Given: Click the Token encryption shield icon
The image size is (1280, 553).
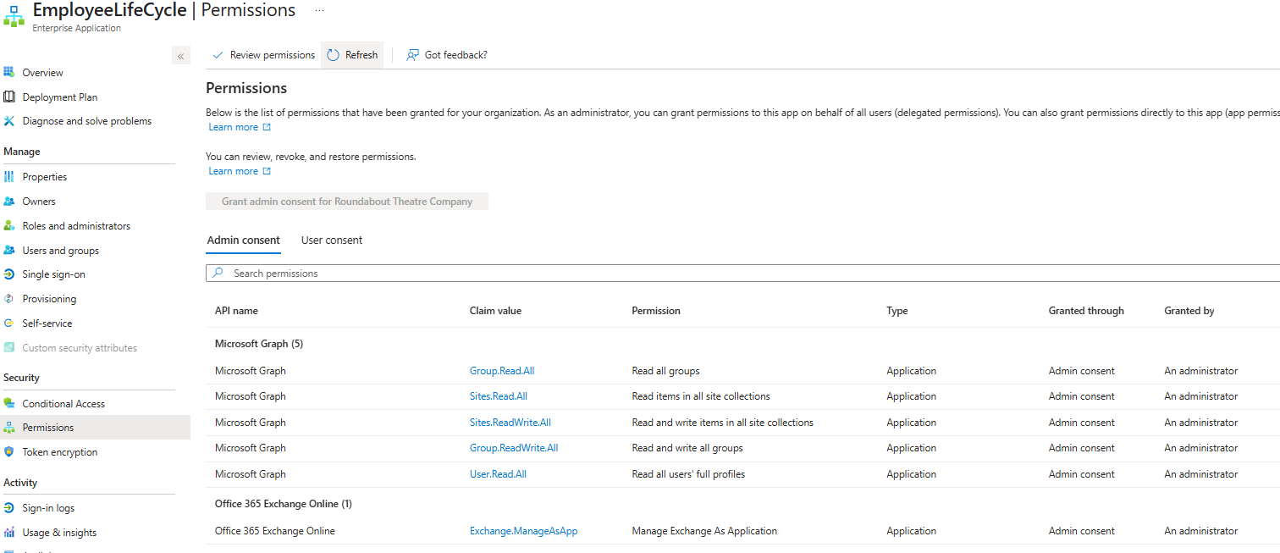Looking at the screenshot, I should tap(9, 452).
